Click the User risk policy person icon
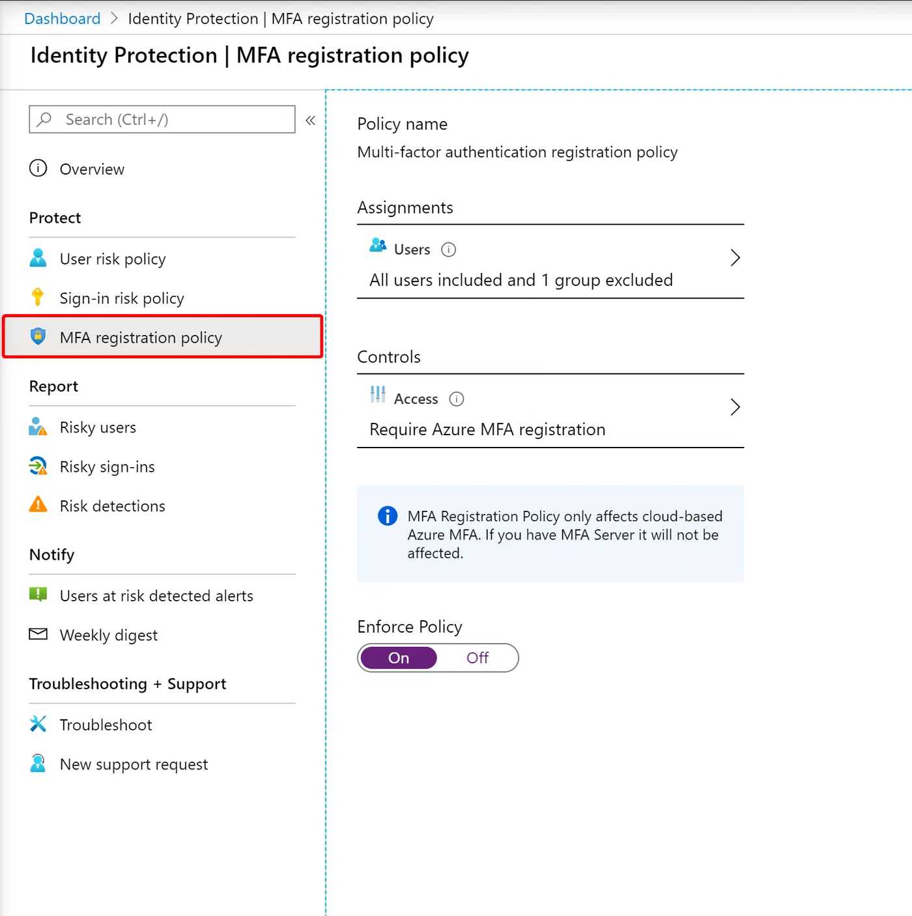The image size is (912, 916). 38,258
